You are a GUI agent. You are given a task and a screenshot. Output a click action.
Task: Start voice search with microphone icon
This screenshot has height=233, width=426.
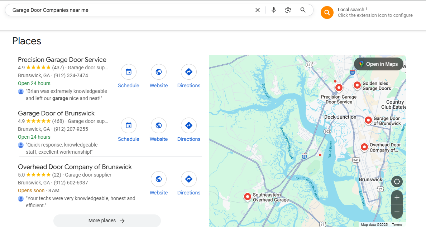click(274, 10)
